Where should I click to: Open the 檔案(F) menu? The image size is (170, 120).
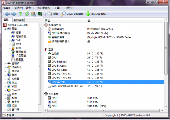click(7, 8)
